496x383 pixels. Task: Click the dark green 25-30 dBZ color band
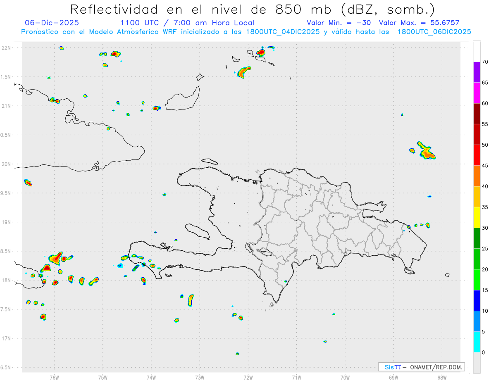coord(477,238)
